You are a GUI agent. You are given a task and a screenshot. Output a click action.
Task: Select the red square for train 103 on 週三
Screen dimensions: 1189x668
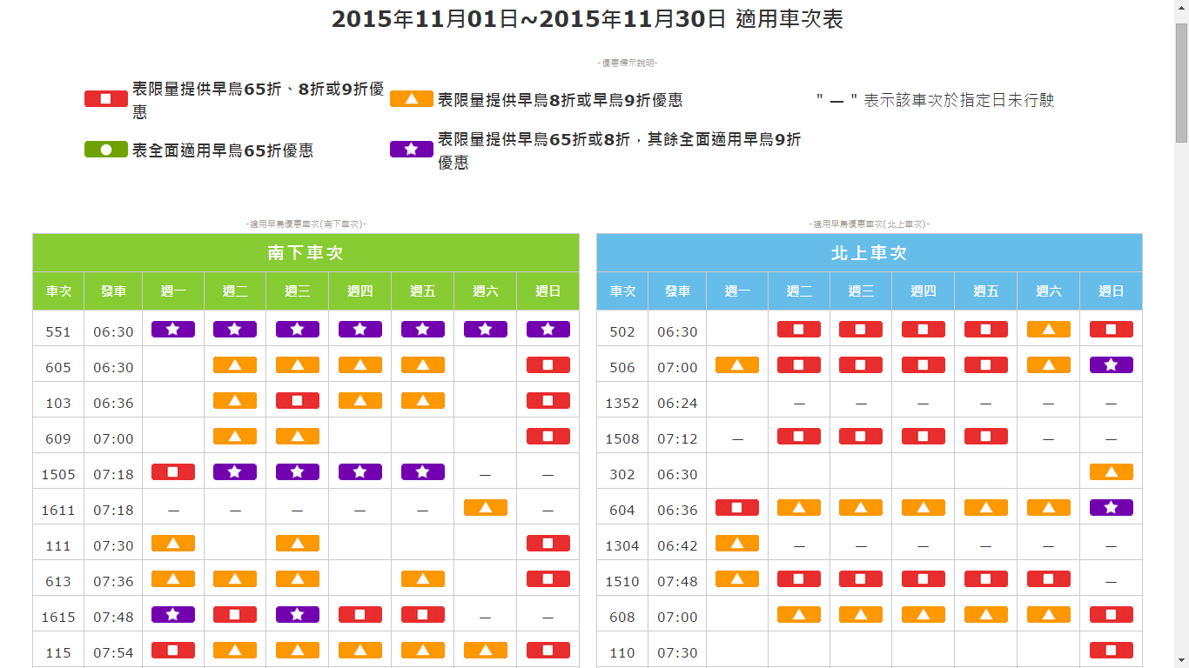pyautogui.click(x=298, y=401)
